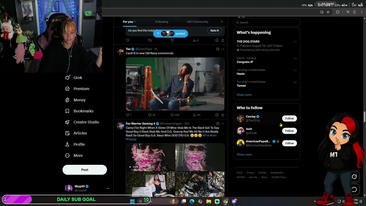Ask Grok about Fox Warrior Gaming post

(x=218, y=124)
